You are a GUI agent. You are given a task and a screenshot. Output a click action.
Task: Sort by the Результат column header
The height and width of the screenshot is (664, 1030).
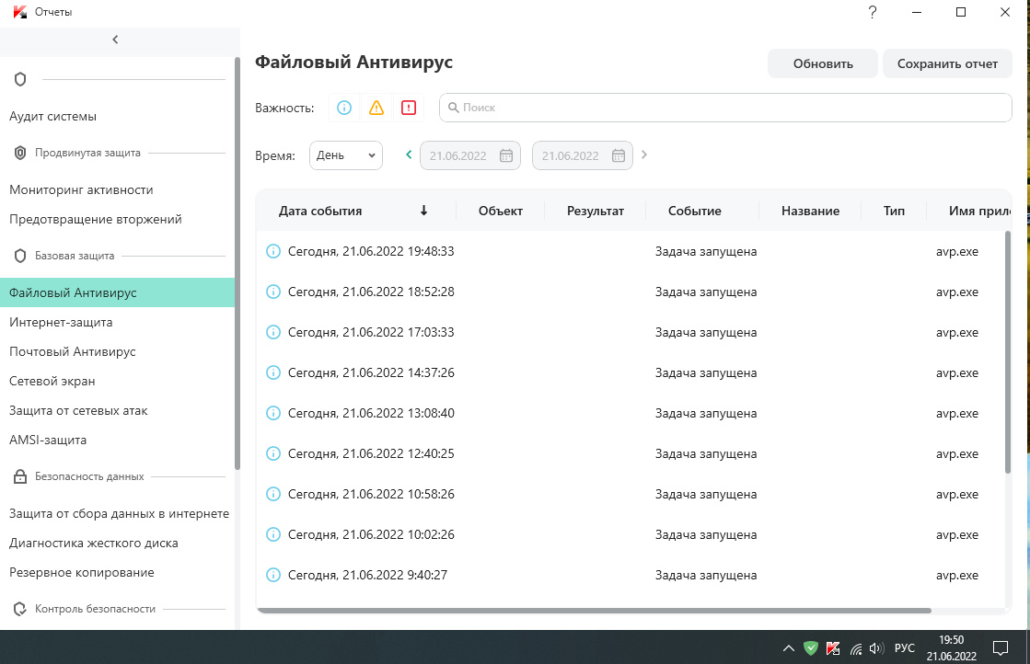(x=596, y=211)
